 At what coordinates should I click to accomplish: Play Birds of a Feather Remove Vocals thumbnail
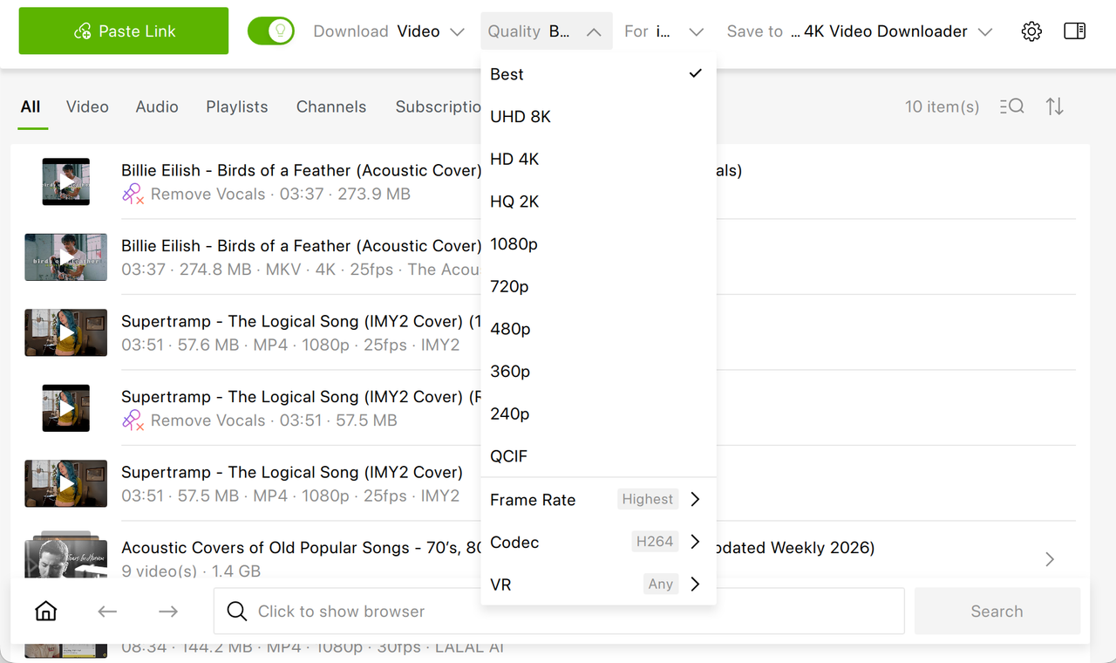point(66,181)
